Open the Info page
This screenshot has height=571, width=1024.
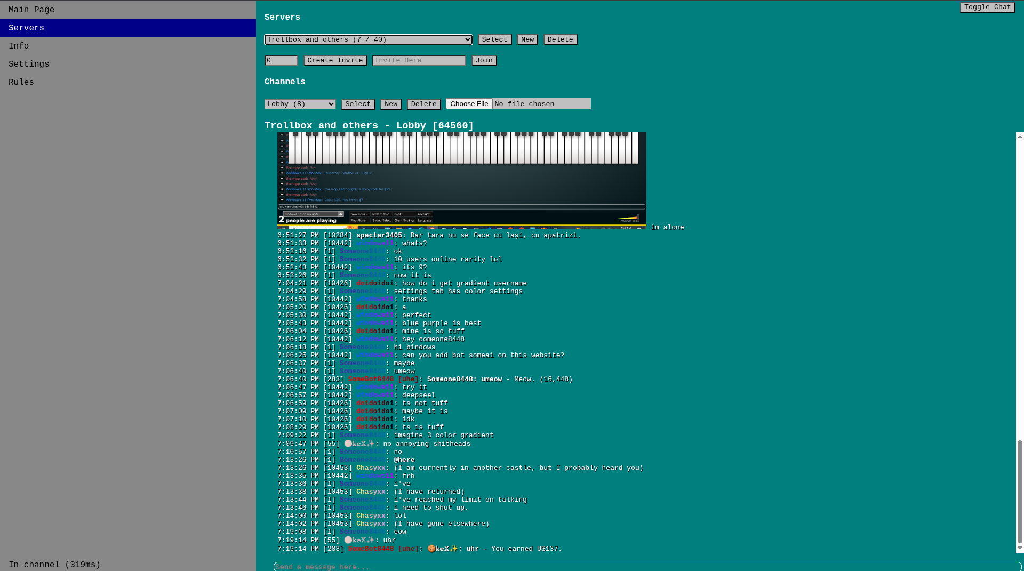18,46
